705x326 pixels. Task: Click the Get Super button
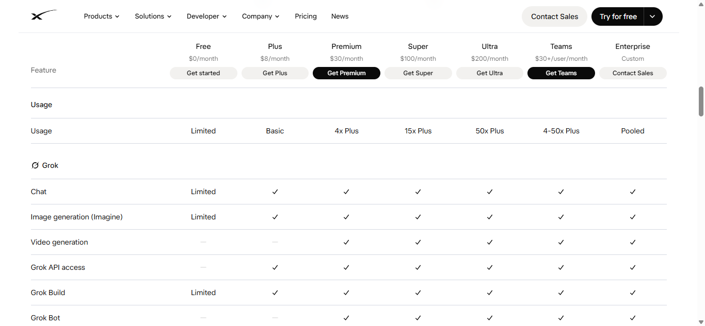pos(418,73)
